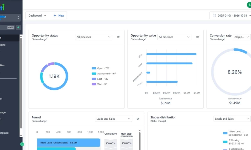Toggle the 2 Working stages legend entry
Screen dimensions: 251x150
[233, 142]
